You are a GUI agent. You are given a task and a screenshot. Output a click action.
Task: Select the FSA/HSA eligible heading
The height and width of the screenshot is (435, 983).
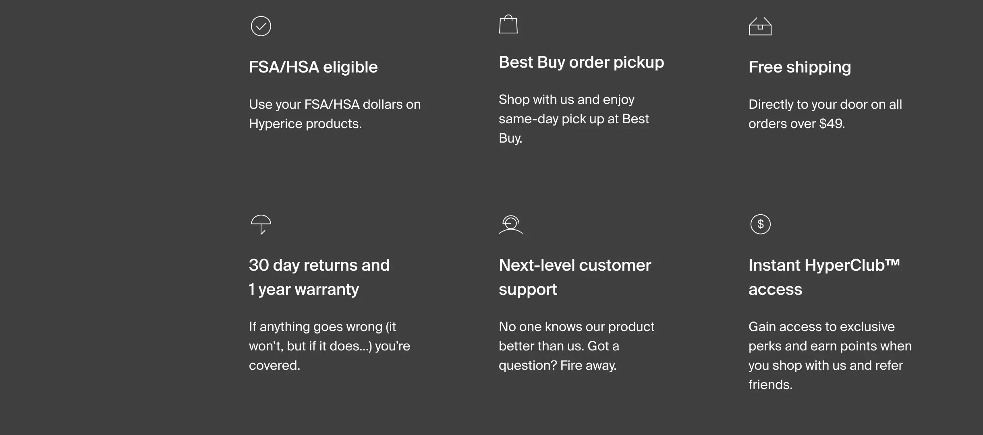[x=313, y=67]
